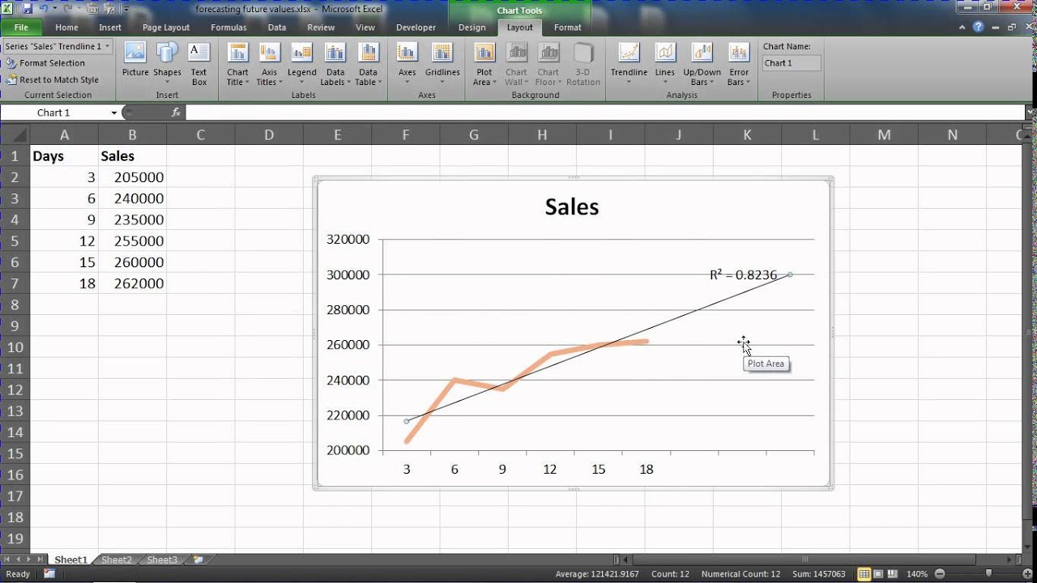
Task: Select cell B2 containing 205000
Action: (132, 177)
